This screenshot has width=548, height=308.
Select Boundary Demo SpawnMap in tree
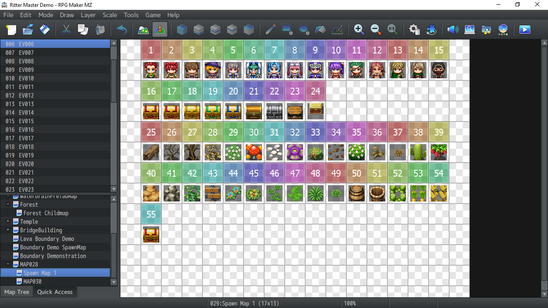point(53,247)
